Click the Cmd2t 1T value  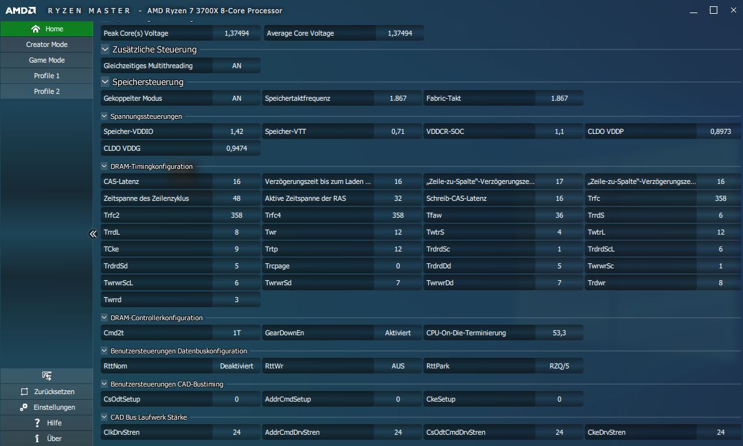coord(236,333)
